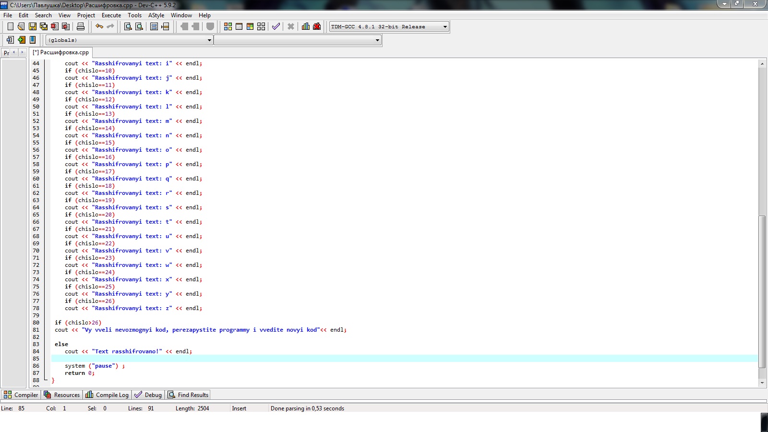Select the Расшифровка.cpp editor tab
The height and width of the screenshot is (432, 768).
61,52
